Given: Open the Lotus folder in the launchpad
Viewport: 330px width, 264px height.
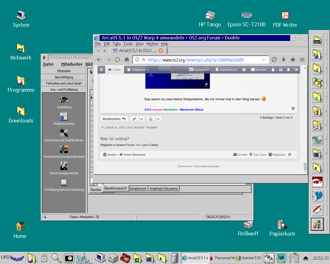Looking at the screenshot, I should pos(317,40).
